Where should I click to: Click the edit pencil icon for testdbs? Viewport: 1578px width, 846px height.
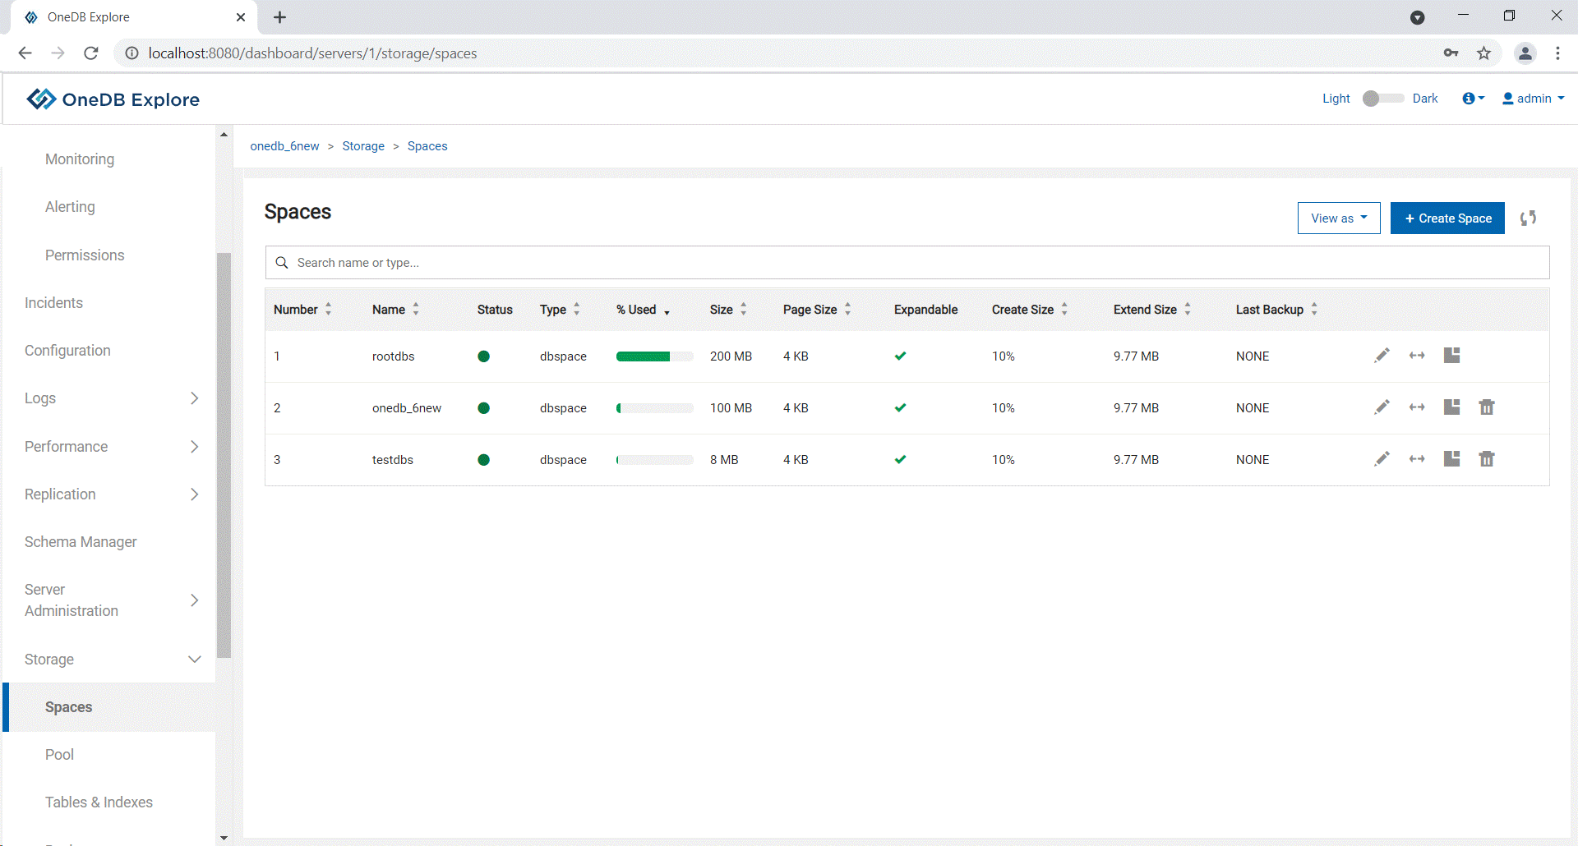pyautogui.click(x=1382, y=459)
